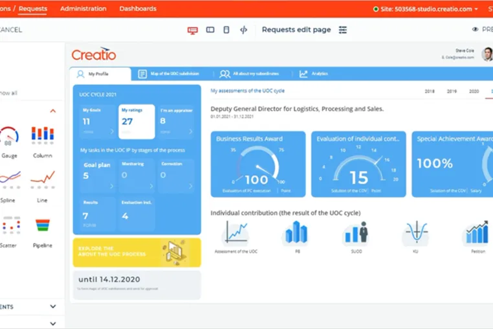Viewport: 493px width, 329px height.
Task: Add the Gauge chart element
Action: point(9,142)
